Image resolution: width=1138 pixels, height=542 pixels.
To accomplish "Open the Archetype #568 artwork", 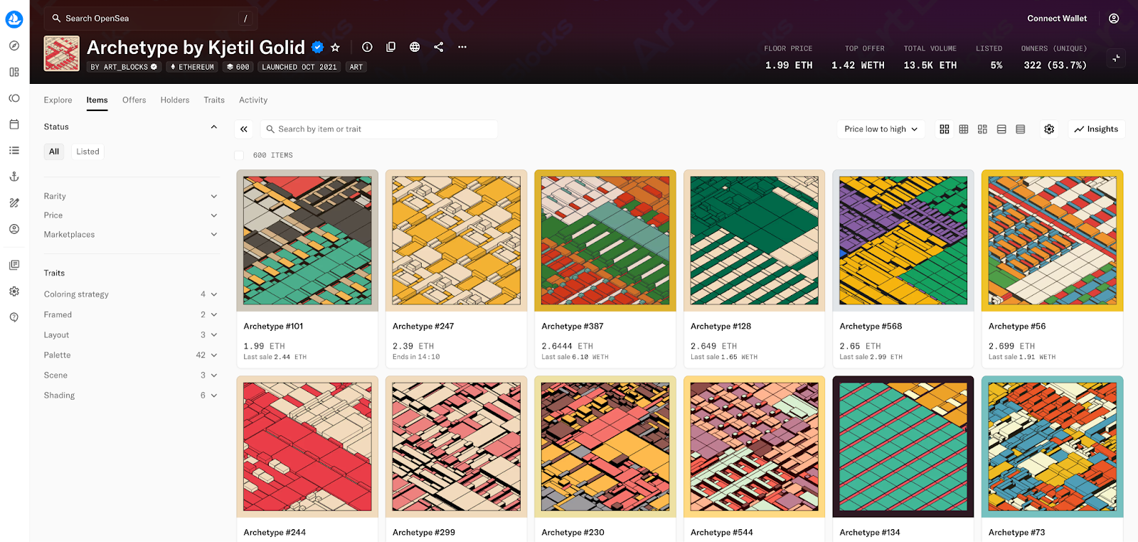I will 903,240.
